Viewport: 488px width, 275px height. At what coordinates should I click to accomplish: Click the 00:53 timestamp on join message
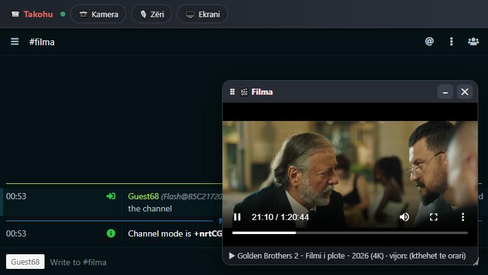click(16, 196)
